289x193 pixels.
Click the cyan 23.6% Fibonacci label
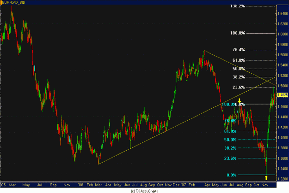click(x=230, y=158)
